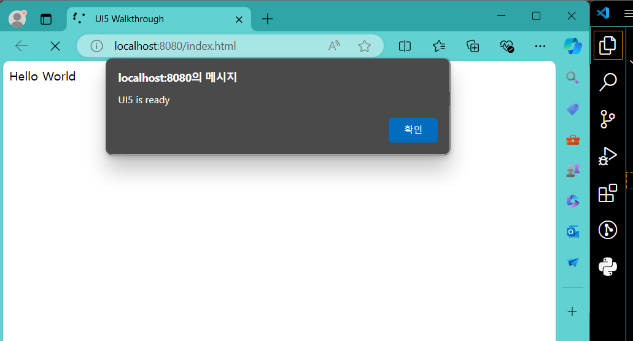
Task: Open Microsoft 365 in Edge sidebar
Action: 572,201
